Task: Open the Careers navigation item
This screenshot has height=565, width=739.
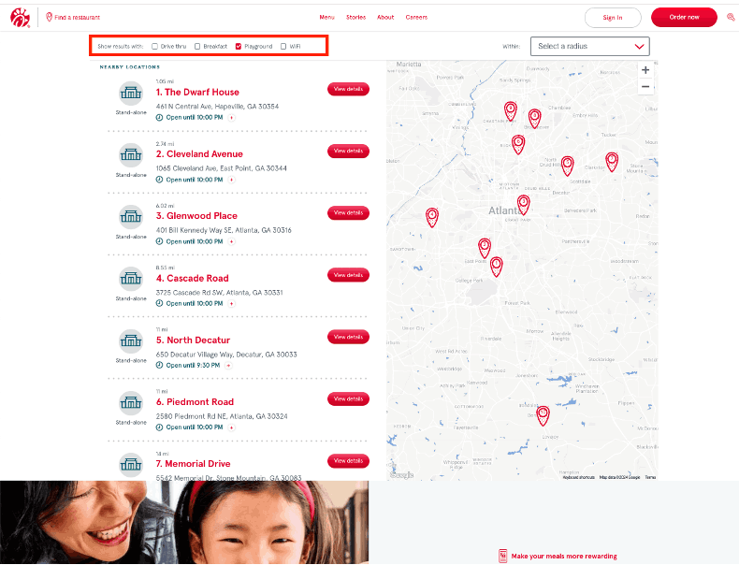Action: coord(416,17)
